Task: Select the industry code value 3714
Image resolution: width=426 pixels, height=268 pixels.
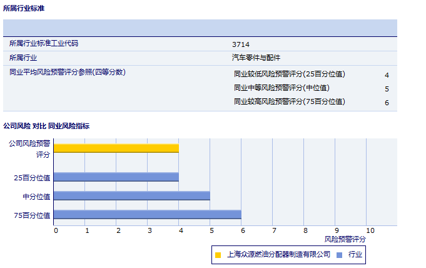Action: pyautogui.click(x=240, y=44)
